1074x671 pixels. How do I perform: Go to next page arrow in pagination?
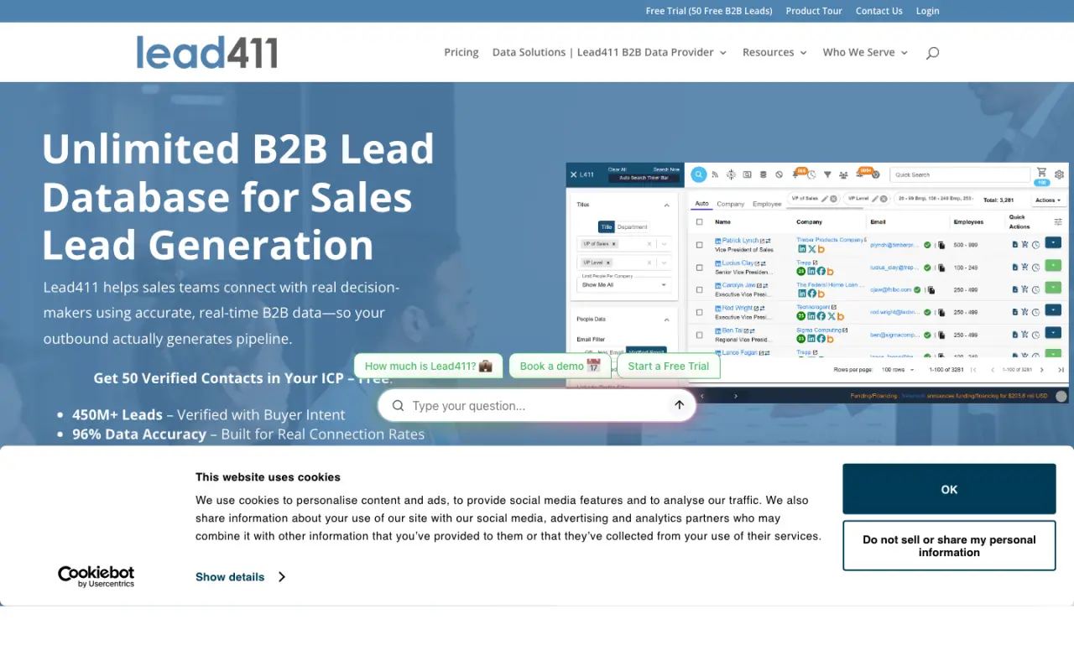(1041, 369)
